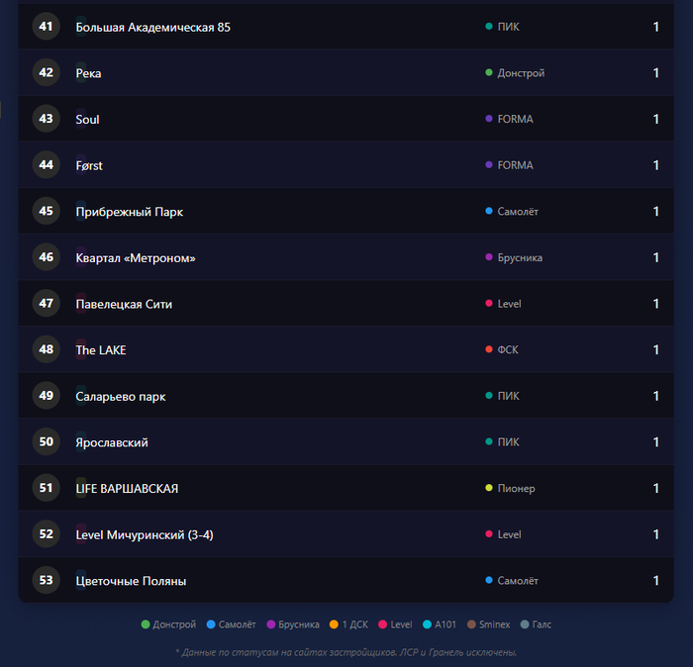Click the green Донстрой legend dot
This screenshot has width=693, height=667.
pyautogui.click(x=146, y=624)
